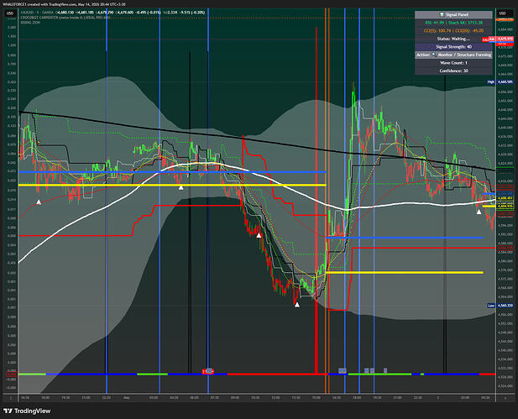
Task: Click white triangle marker at the chart's lowest point
Action: pos(297,305)
